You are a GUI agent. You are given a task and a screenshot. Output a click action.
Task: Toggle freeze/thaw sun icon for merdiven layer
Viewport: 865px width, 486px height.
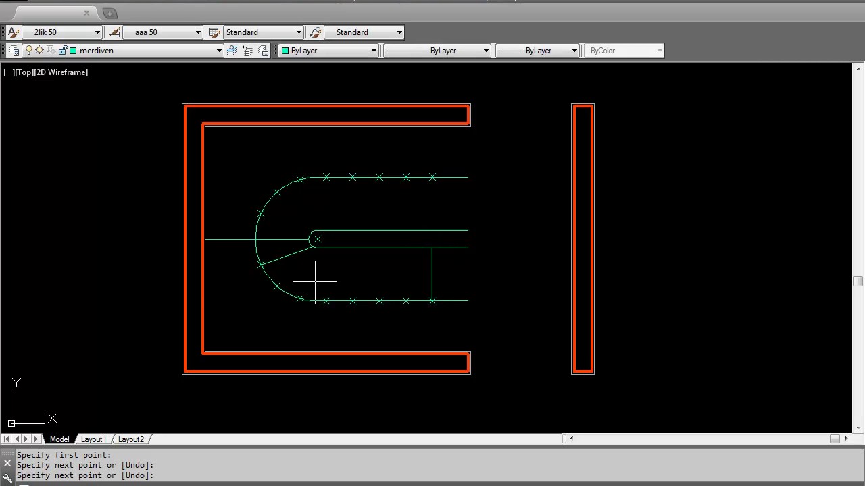tap(39, 51)
